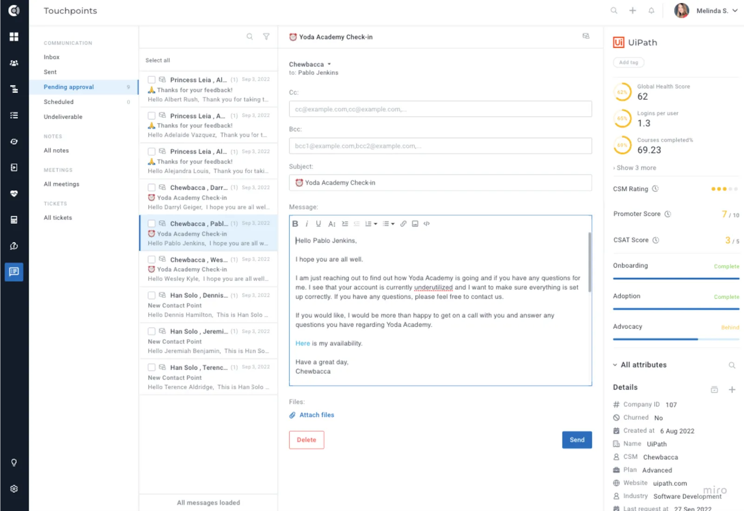Click into the Bcc input field

pyautogui.click(x=440, y=146)
